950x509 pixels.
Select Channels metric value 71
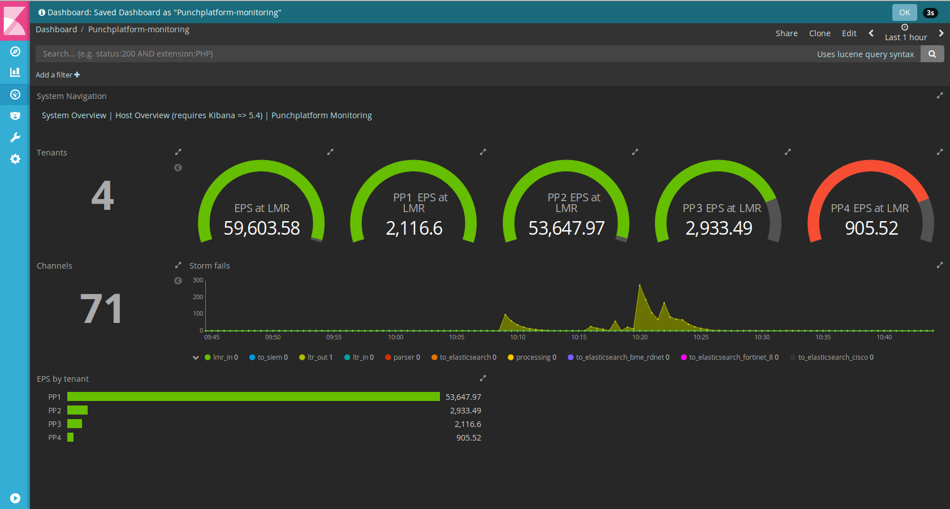tap(101, 309)
